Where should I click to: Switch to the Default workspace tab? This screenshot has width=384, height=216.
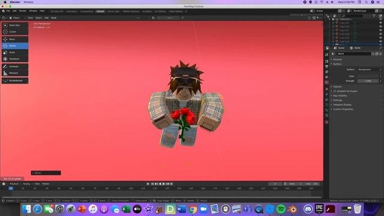pos(100,11)
